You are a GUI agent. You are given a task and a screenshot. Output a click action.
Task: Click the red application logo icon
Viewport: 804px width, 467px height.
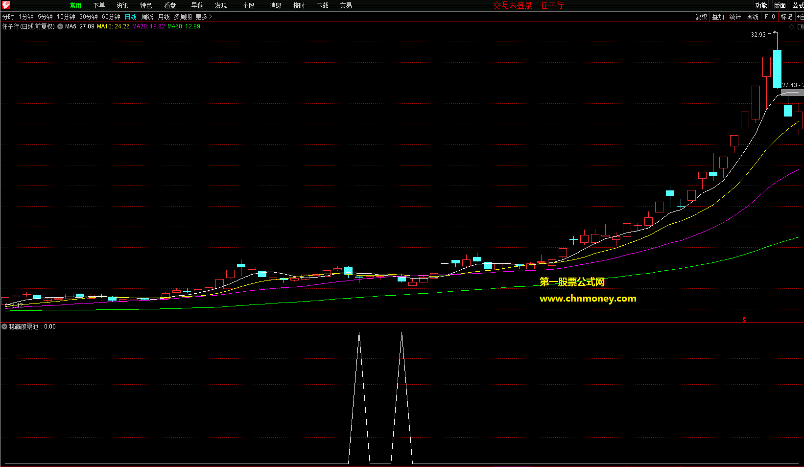coord(6,5)
